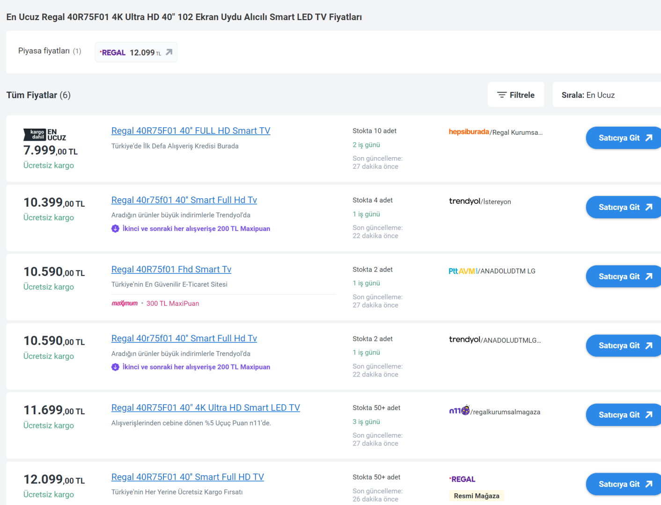Click Maxipuan icon in 10.399 TL offer
This screenshot has height=505, width=661.
115,229
